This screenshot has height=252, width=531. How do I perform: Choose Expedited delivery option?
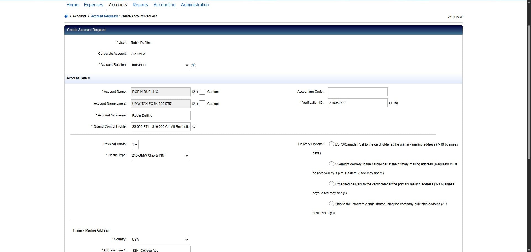tap(331, 184)
